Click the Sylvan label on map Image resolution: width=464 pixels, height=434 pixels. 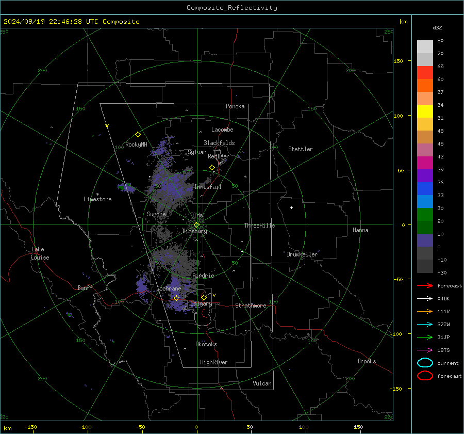tap(197, 152)
